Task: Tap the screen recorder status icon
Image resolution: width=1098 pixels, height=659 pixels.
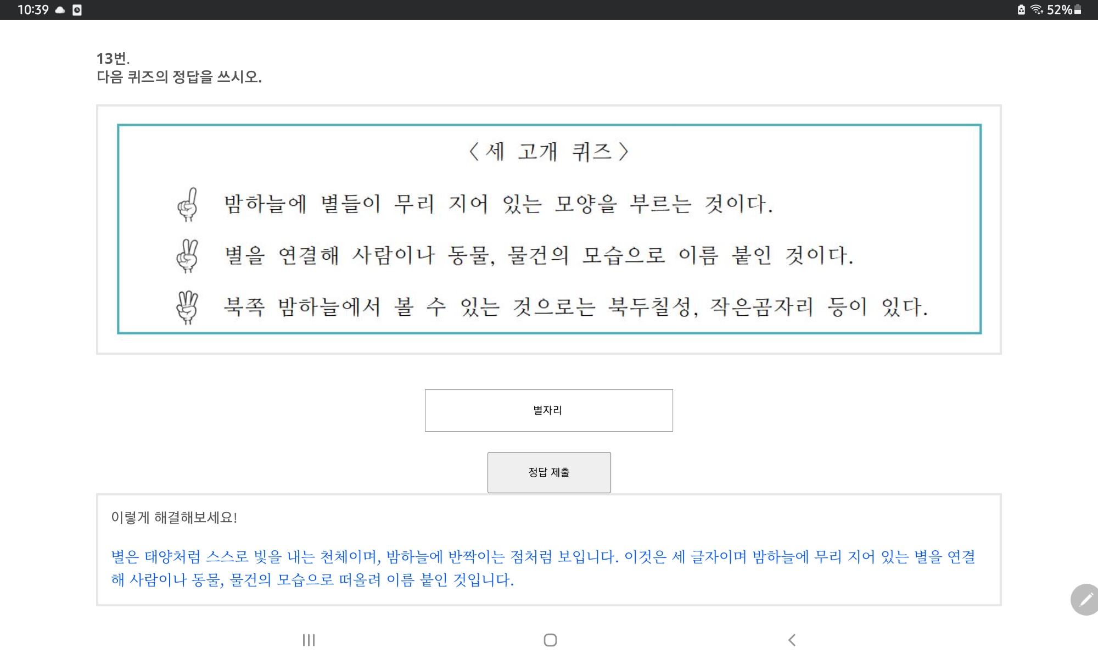Action: 76,9
